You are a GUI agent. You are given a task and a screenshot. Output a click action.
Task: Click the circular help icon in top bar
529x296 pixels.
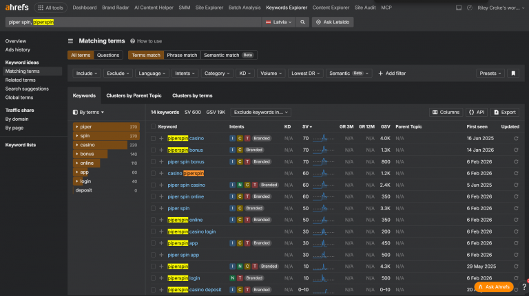coord(470,8)
